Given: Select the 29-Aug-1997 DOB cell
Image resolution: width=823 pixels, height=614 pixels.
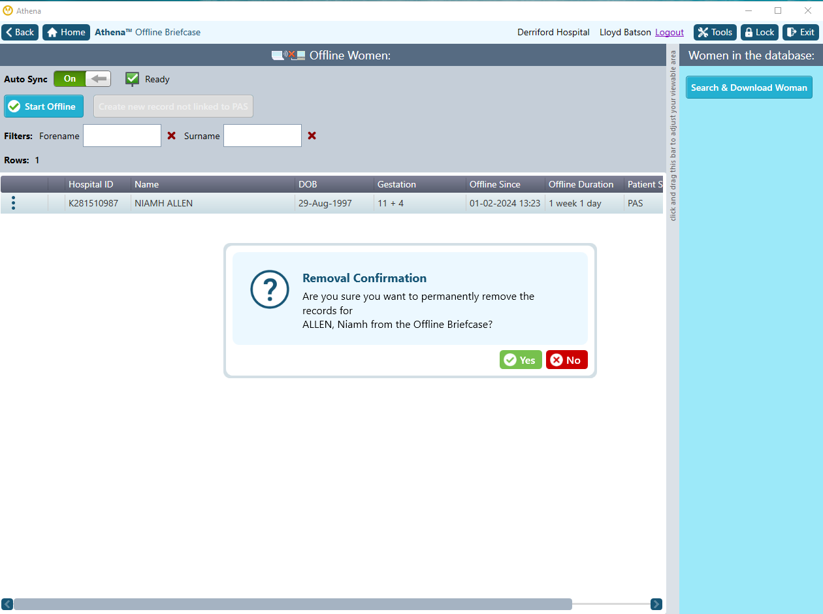Looking at the screenshot, I should click(x=334, y=203).
